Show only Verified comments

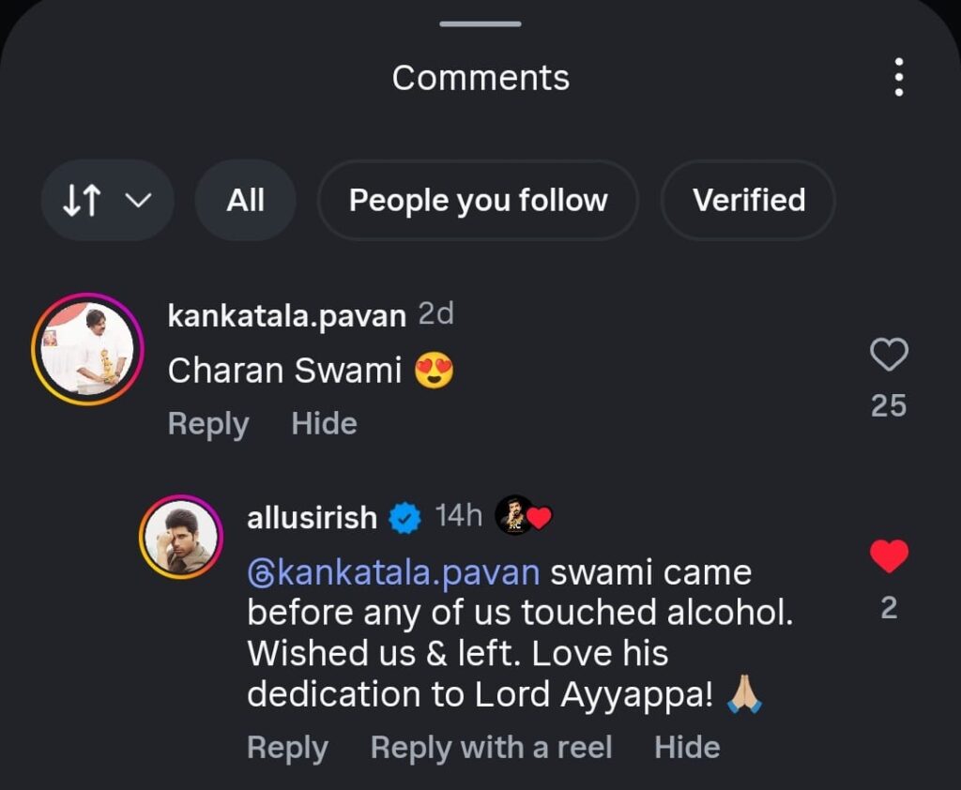748,200
